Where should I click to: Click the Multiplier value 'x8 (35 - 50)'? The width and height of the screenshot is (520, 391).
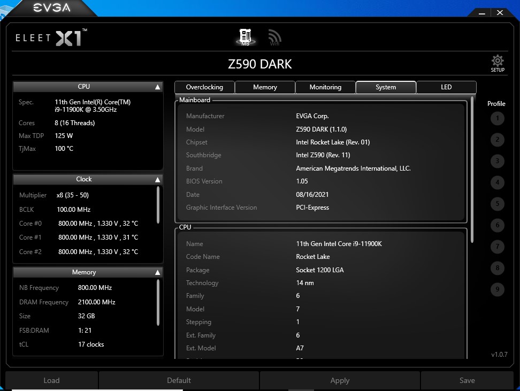pos(73,195)
